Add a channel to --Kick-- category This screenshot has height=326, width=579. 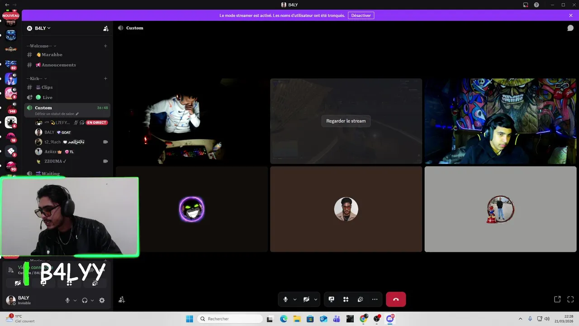(105, 78)
